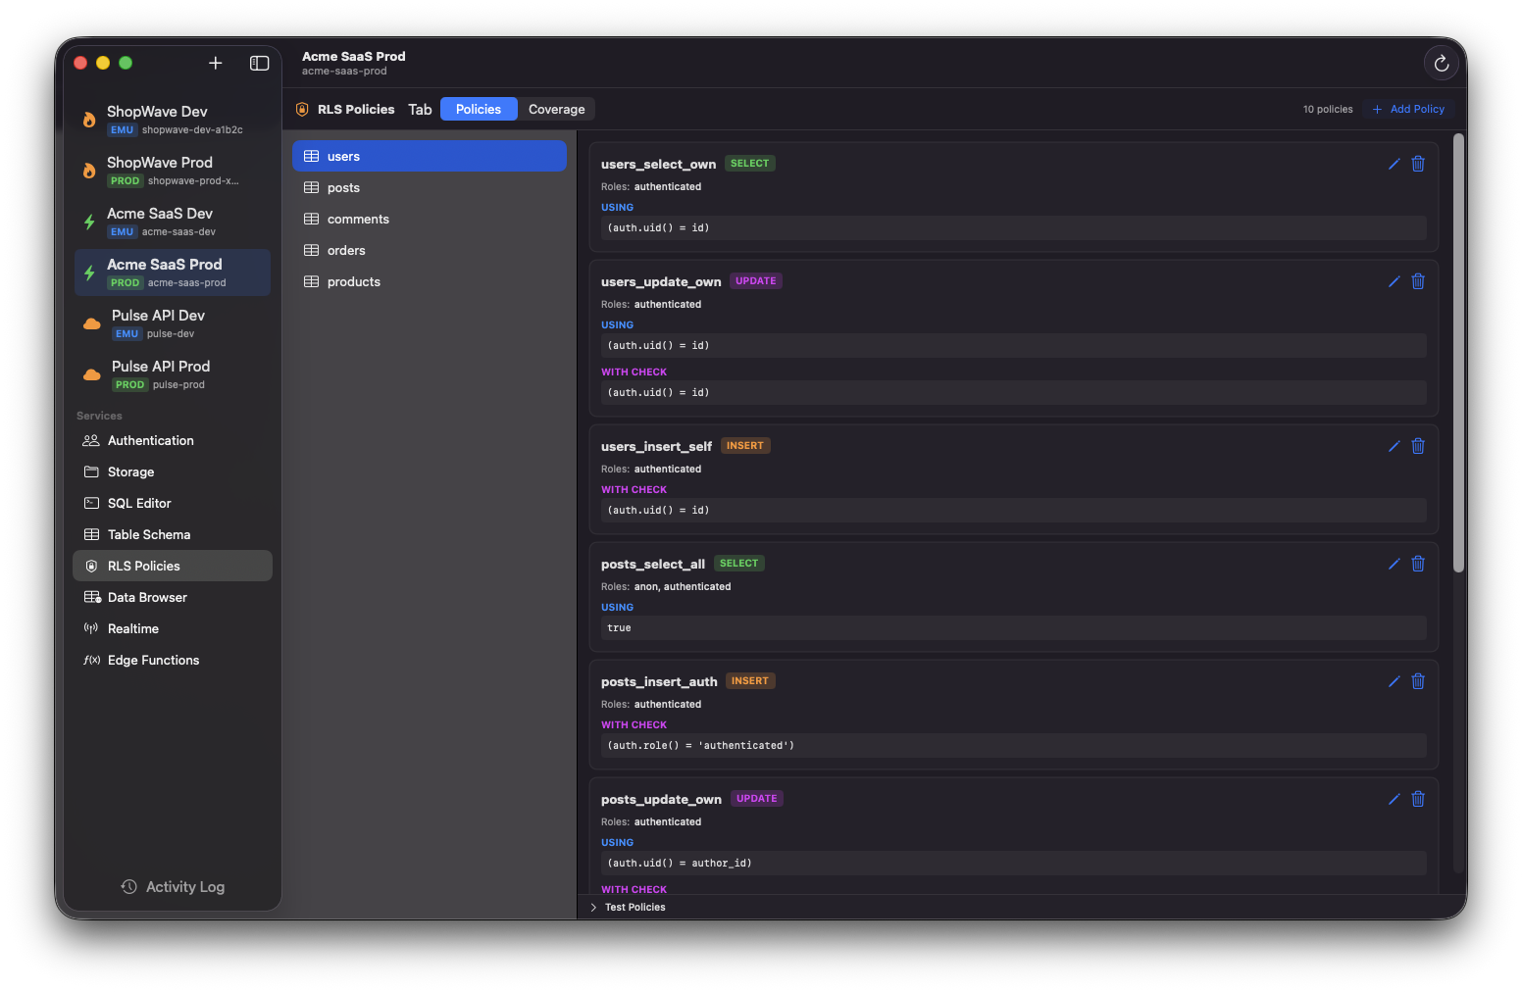The height and width of the screenshot is (992, 1522).
Task: Open the Table Schema view
Action: (x=149, y=534)
